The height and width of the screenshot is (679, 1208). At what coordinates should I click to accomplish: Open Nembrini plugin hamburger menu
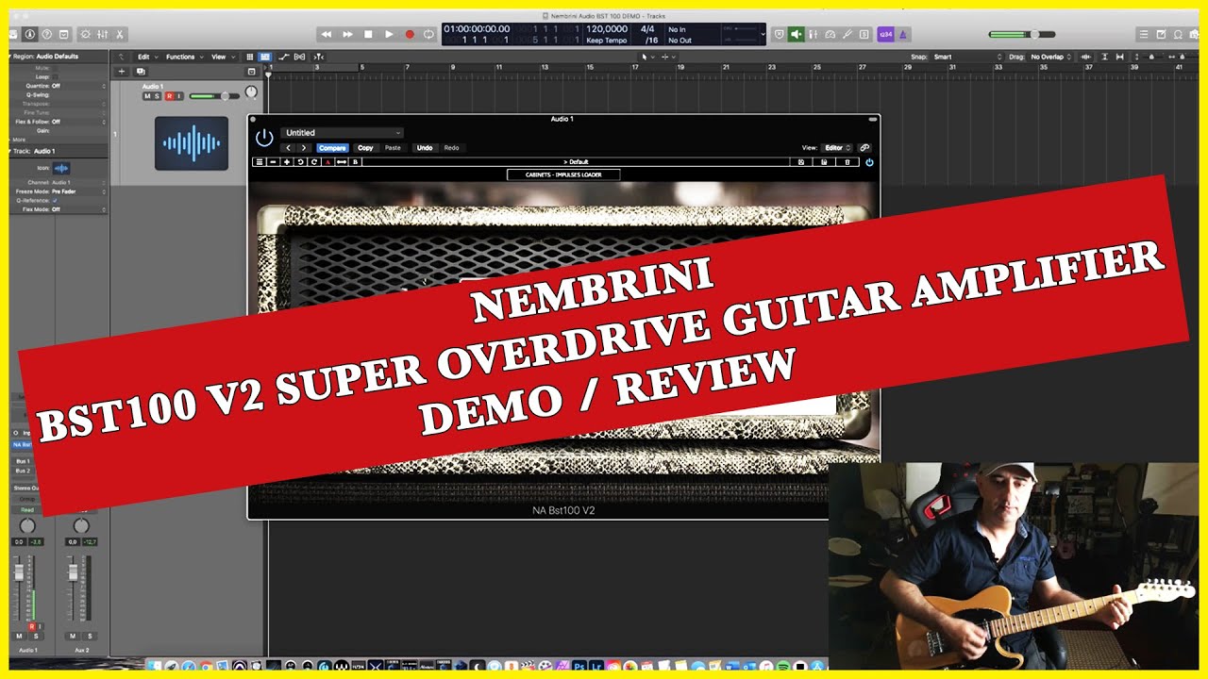coord(259,162)
